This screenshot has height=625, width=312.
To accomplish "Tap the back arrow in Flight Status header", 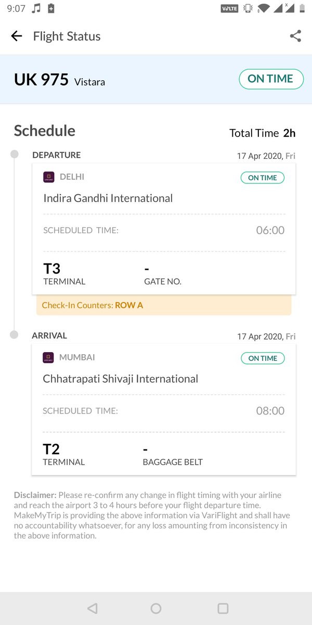I will [17, 36].
